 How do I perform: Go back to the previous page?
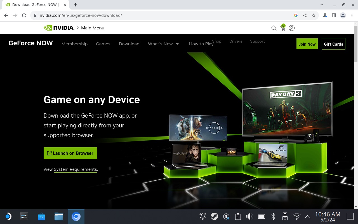[6, 15]
